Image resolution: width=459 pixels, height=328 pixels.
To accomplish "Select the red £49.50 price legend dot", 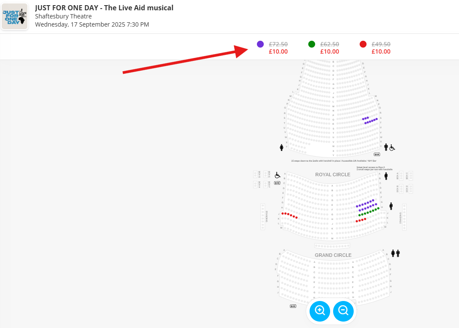I will [363, 44].
